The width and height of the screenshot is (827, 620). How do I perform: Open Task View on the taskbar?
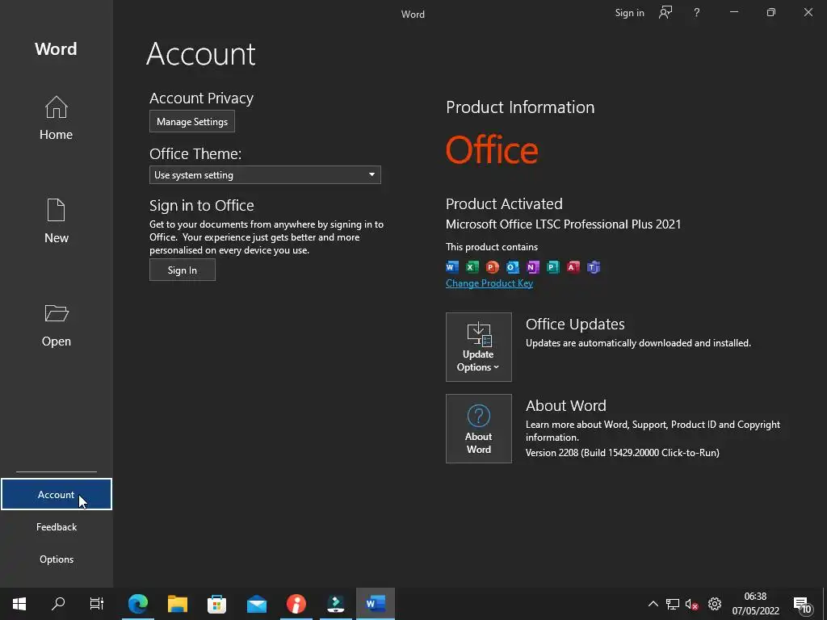(97, 604)
